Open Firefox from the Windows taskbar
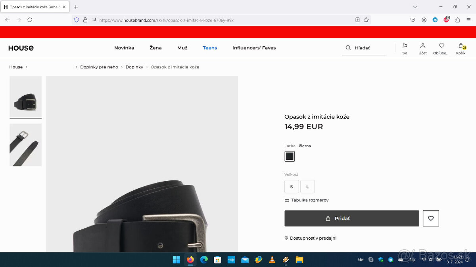The height and width of the screenshot is (267, 476). pos(190,260)
